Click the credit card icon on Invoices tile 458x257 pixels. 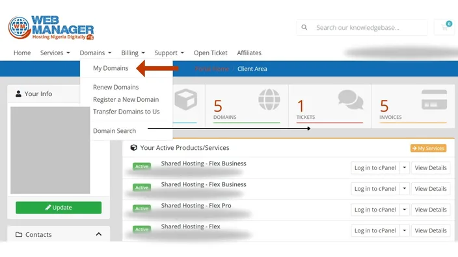(x=434, y=100)
